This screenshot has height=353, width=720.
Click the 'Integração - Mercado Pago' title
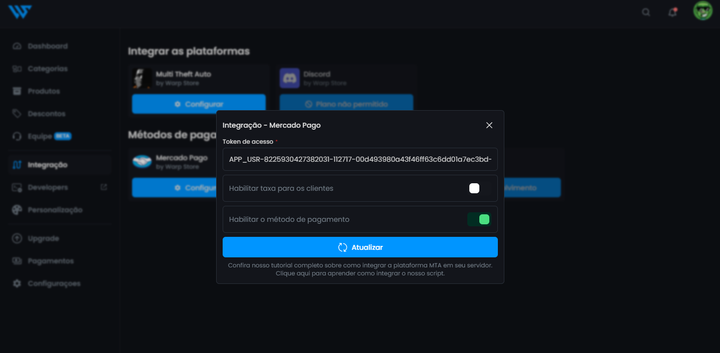pos(272,125)
